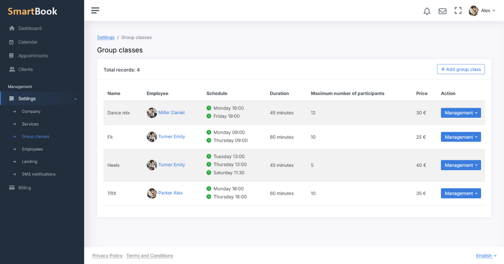Click the Dashboard home icon

12,28
